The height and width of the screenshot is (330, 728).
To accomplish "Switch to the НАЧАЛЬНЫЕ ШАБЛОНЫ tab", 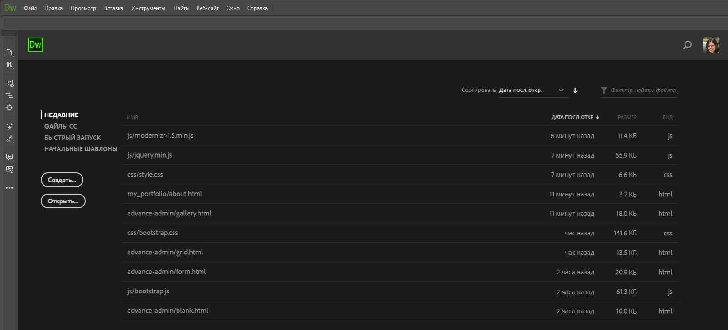I will point(81,149).
